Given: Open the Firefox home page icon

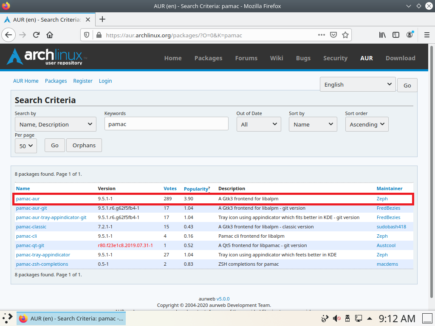Looking at the screenshot, I should [50, 35].
